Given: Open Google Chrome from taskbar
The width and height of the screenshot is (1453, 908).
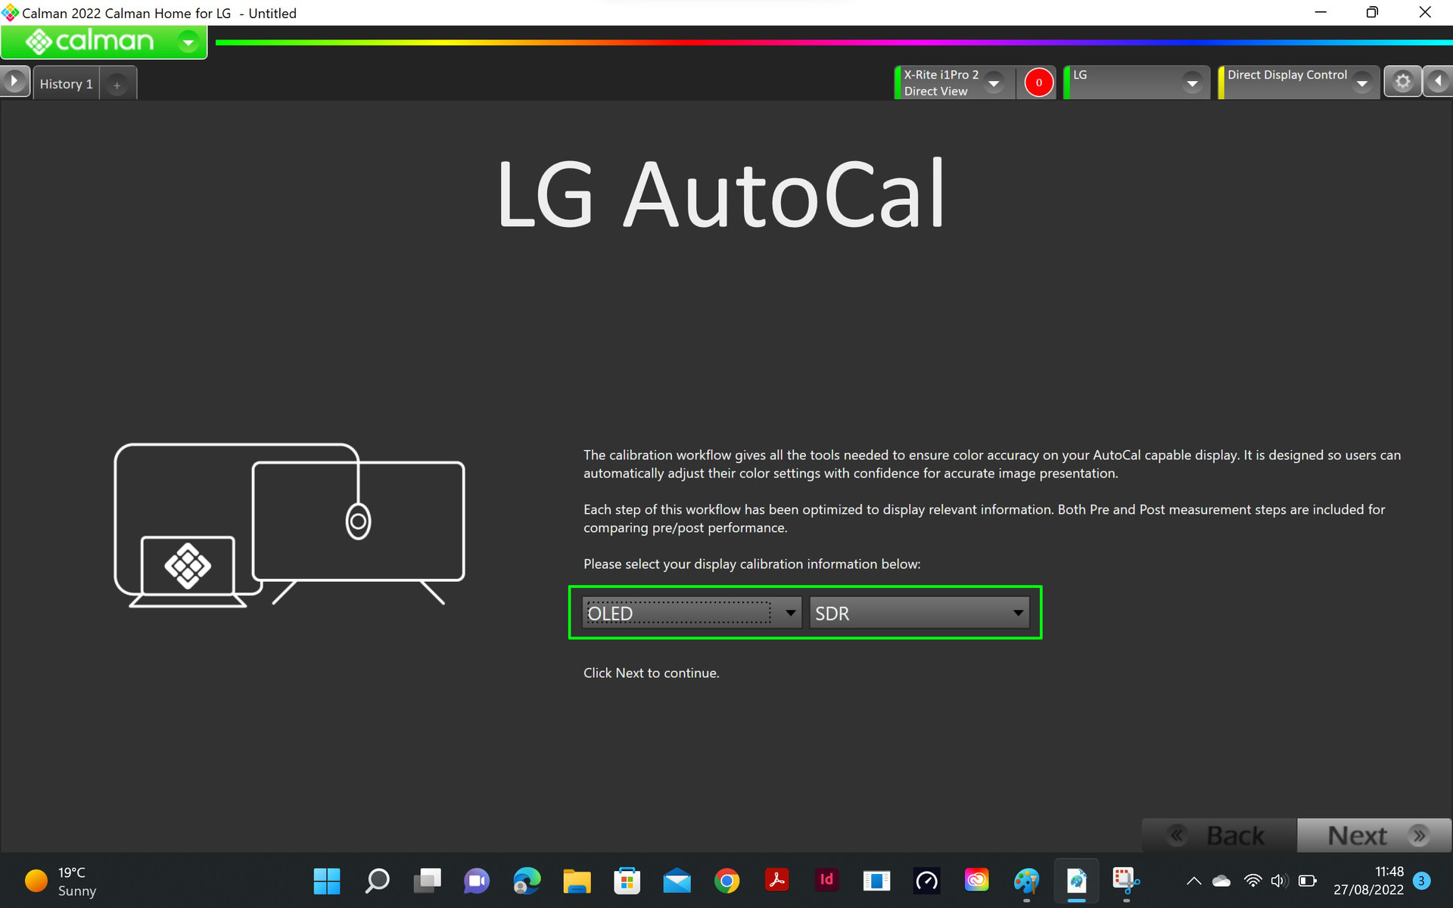Looking at the screenshot, I should (726, 881).
